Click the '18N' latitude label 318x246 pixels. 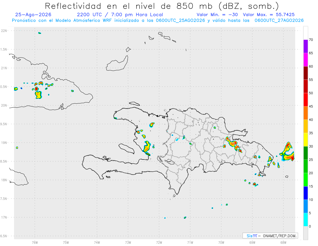4,180
